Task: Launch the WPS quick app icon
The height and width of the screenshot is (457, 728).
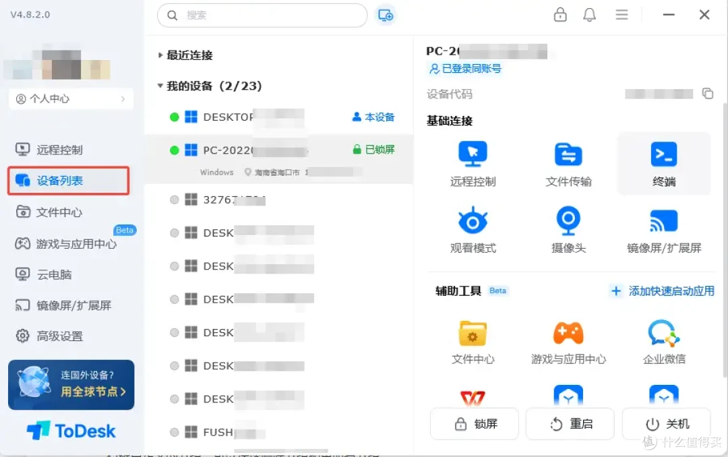Action: coord(473,398)
